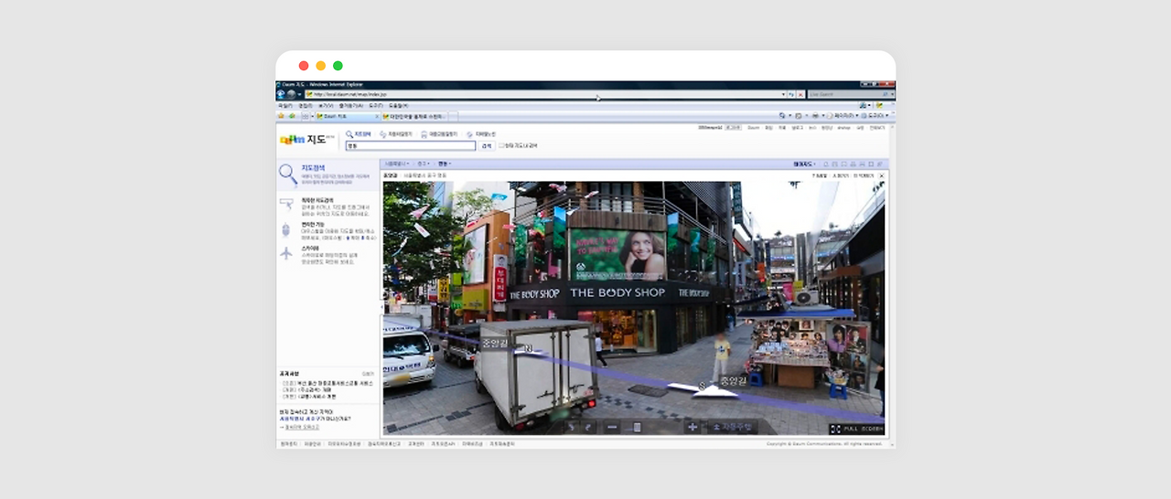The height and width of the screenshot is (499, 1171).
Task: Go back with IE back arrow
Action: 281,94
